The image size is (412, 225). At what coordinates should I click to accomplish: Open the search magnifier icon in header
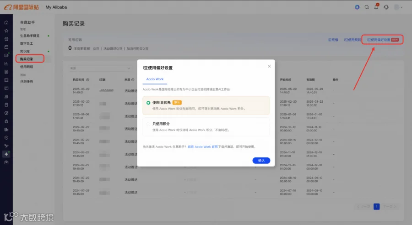click(367, 7)
